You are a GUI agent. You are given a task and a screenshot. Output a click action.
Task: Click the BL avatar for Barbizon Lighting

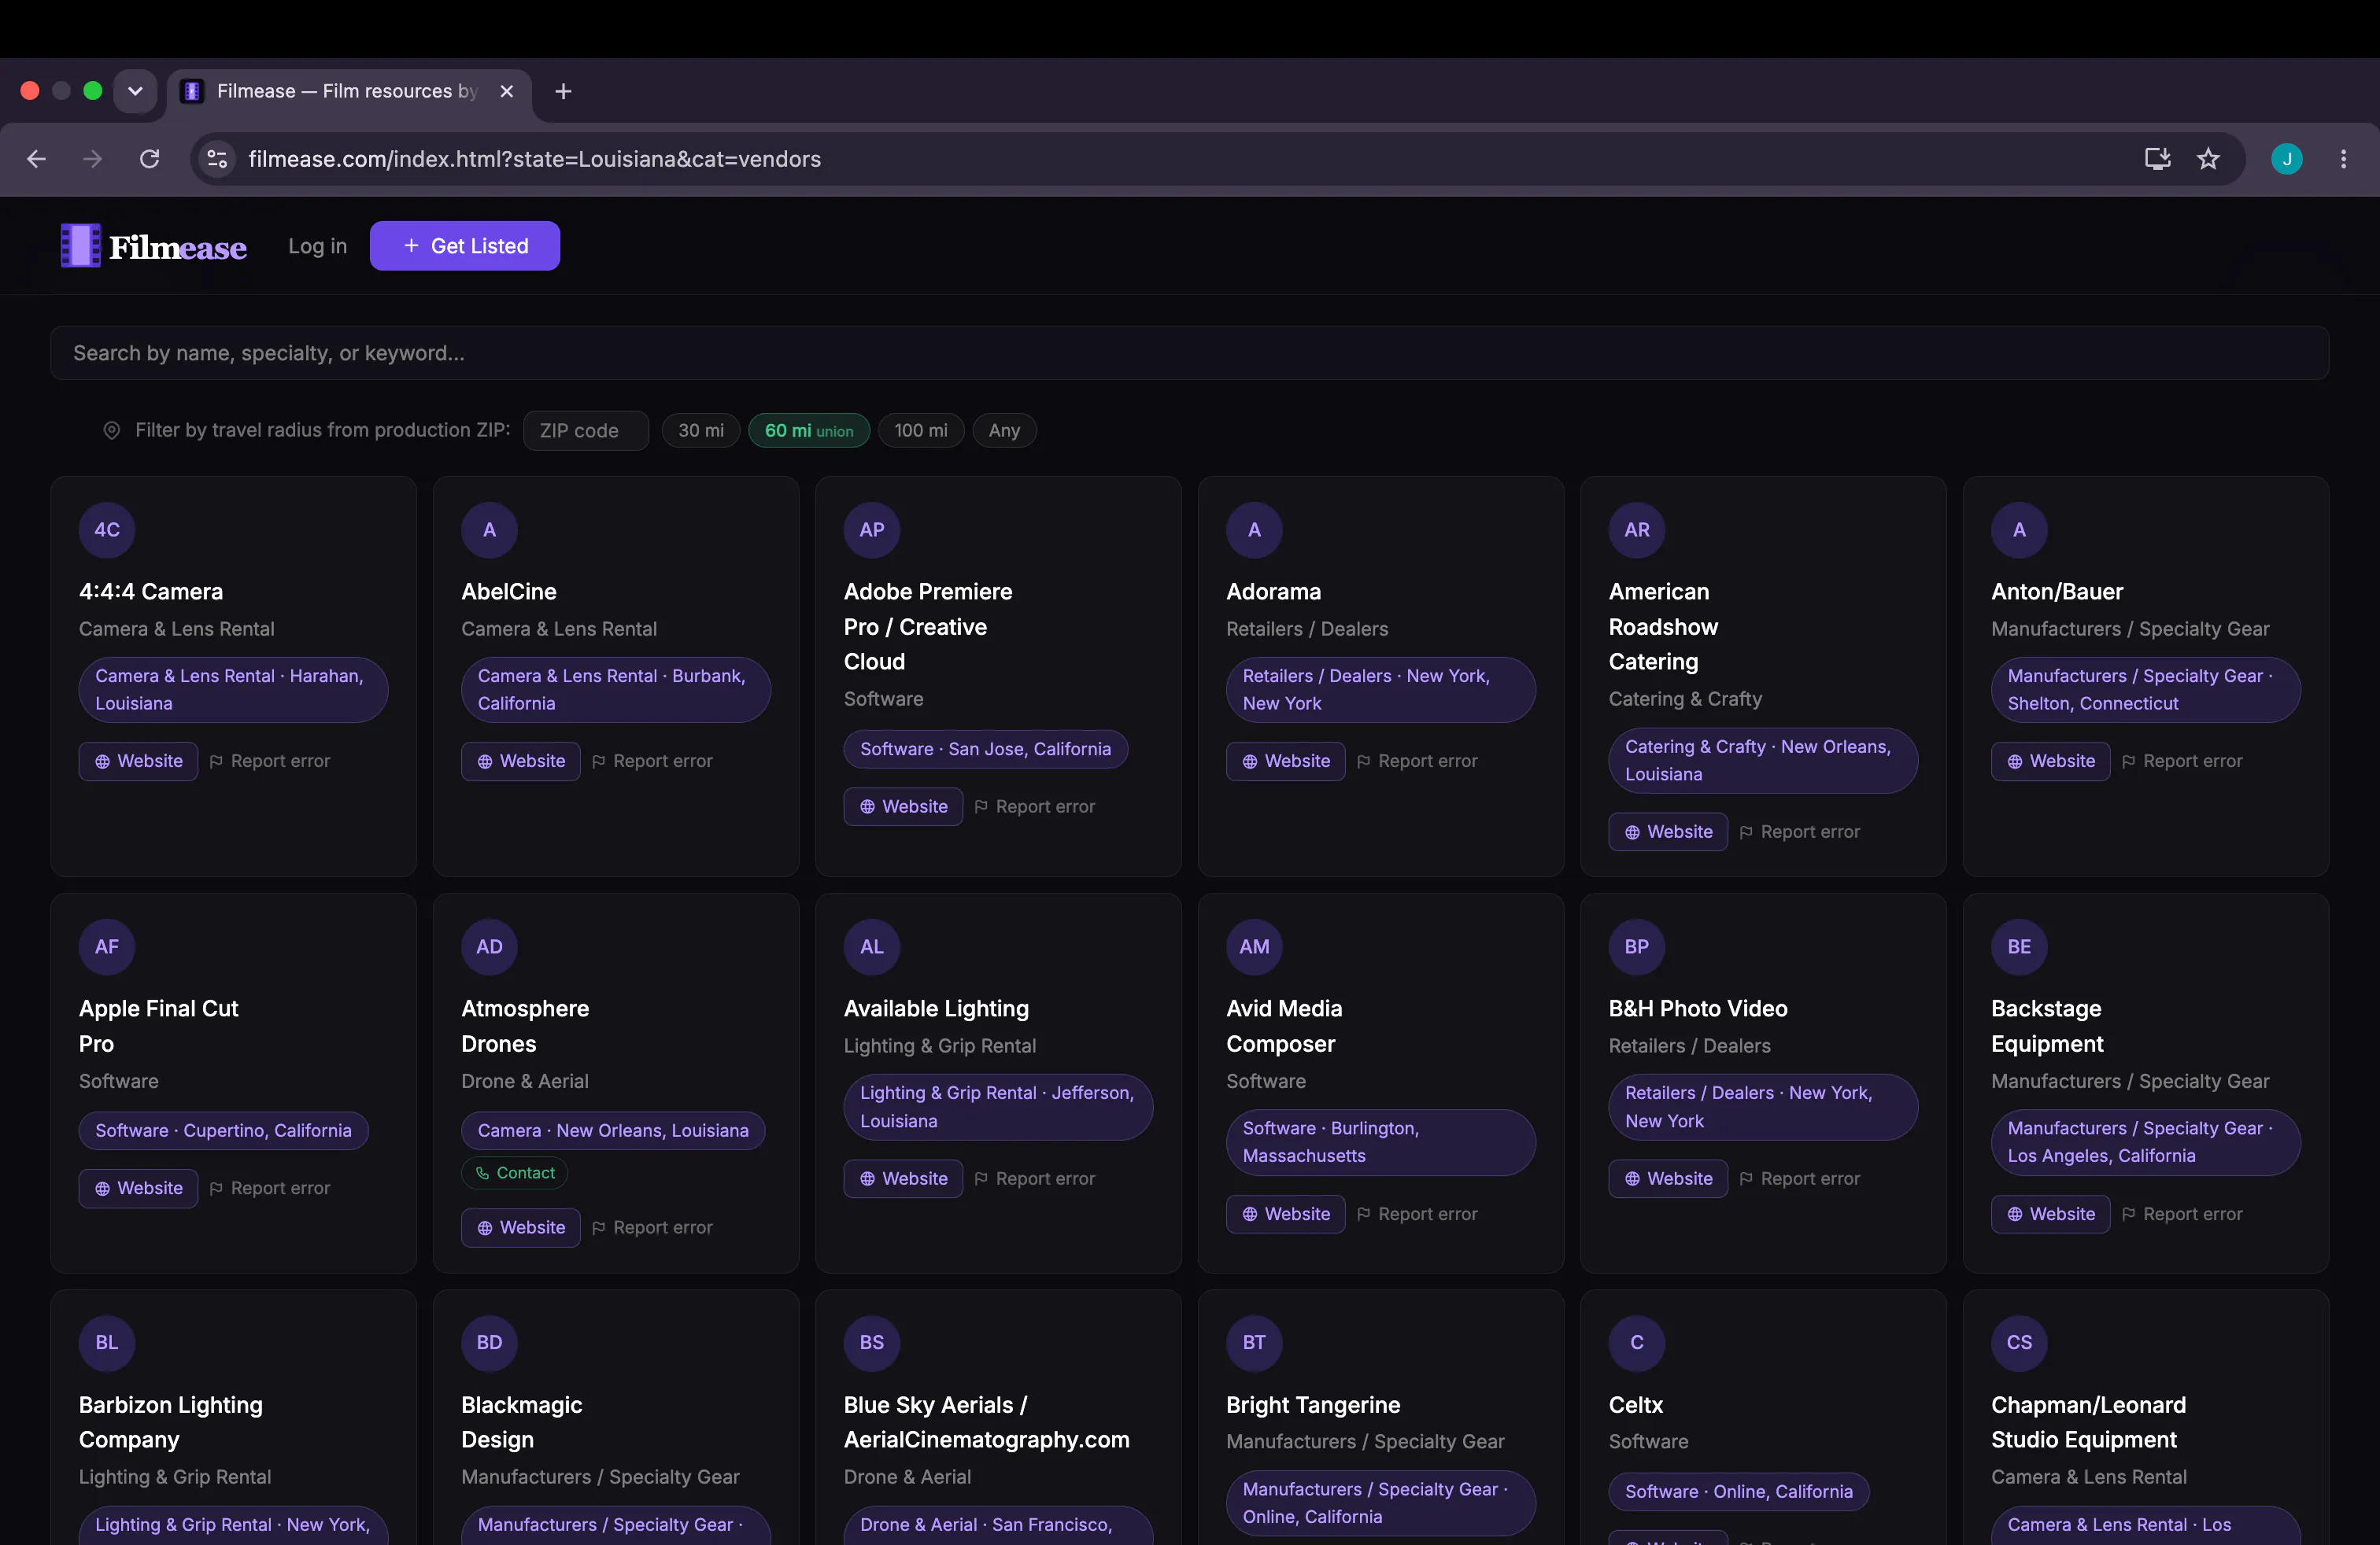pos(107,1342)
